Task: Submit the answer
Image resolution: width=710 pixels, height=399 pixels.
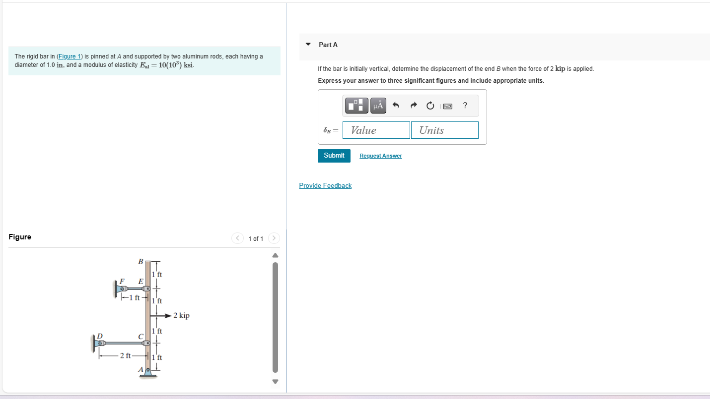Action: (334, 155)
